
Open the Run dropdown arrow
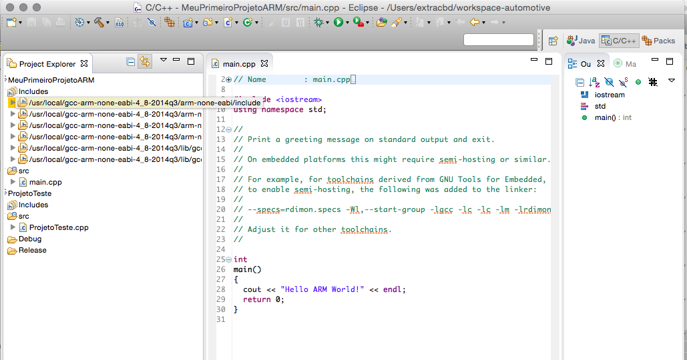click(x=347, y=22)
